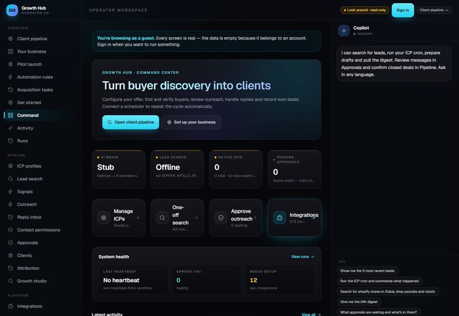Click the Runs history icon
The width and height of the screenshot is (459, 316).
point(11,141)
